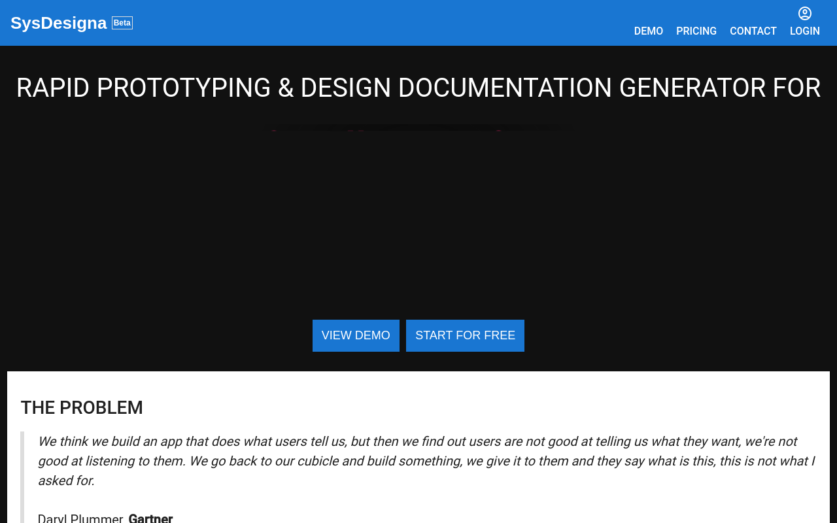Viewport: 837px width, 523px height.
Task: Click the grey blockquote bar beside quote
Action: pyautogui.click(x=22, y=471)
